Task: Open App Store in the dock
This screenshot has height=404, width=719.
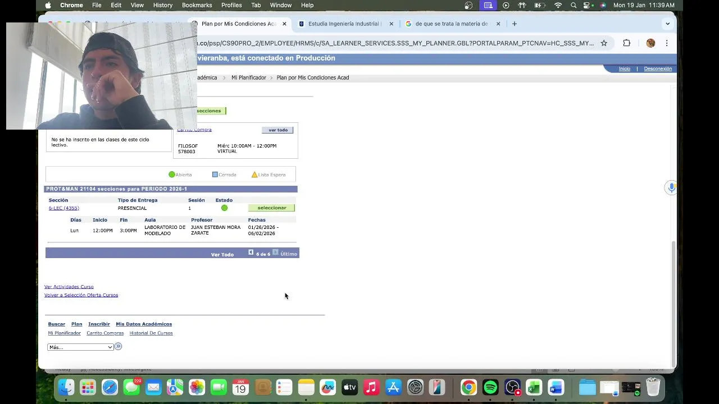Action: (393, 387)
